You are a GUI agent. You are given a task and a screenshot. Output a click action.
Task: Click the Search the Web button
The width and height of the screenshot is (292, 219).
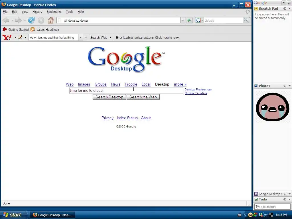(143, 97)
